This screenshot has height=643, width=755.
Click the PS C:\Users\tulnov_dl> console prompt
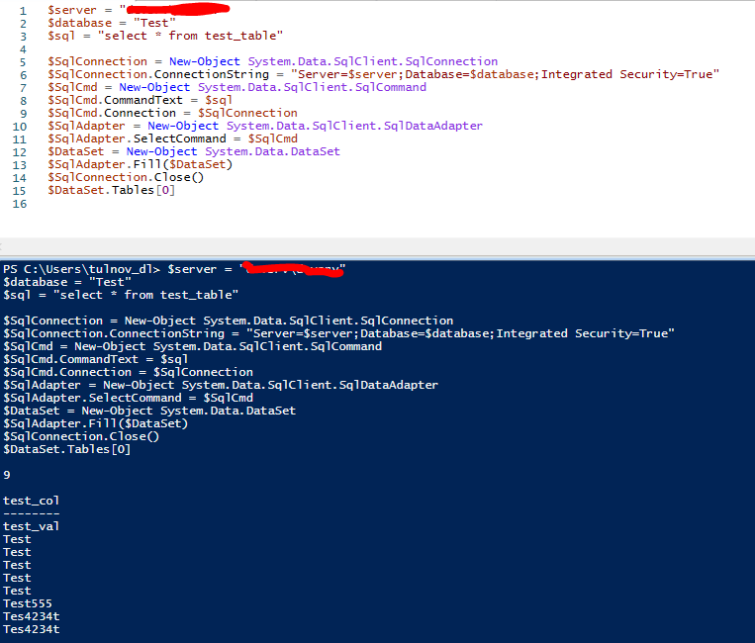coord(82,269)
